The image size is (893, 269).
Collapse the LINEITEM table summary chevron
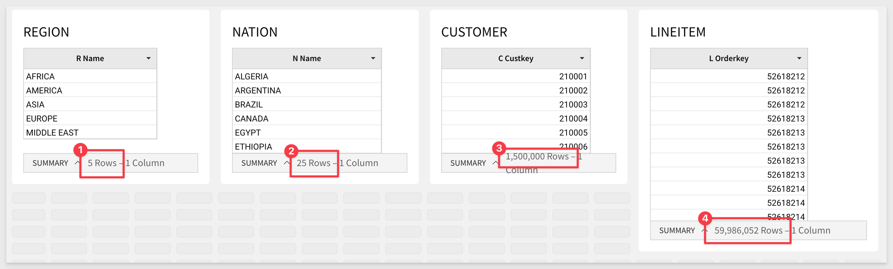[x=704, y=230]
